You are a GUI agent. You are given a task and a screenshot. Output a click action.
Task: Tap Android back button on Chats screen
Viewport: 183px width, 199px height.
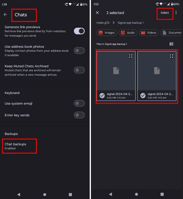(19, 194)
